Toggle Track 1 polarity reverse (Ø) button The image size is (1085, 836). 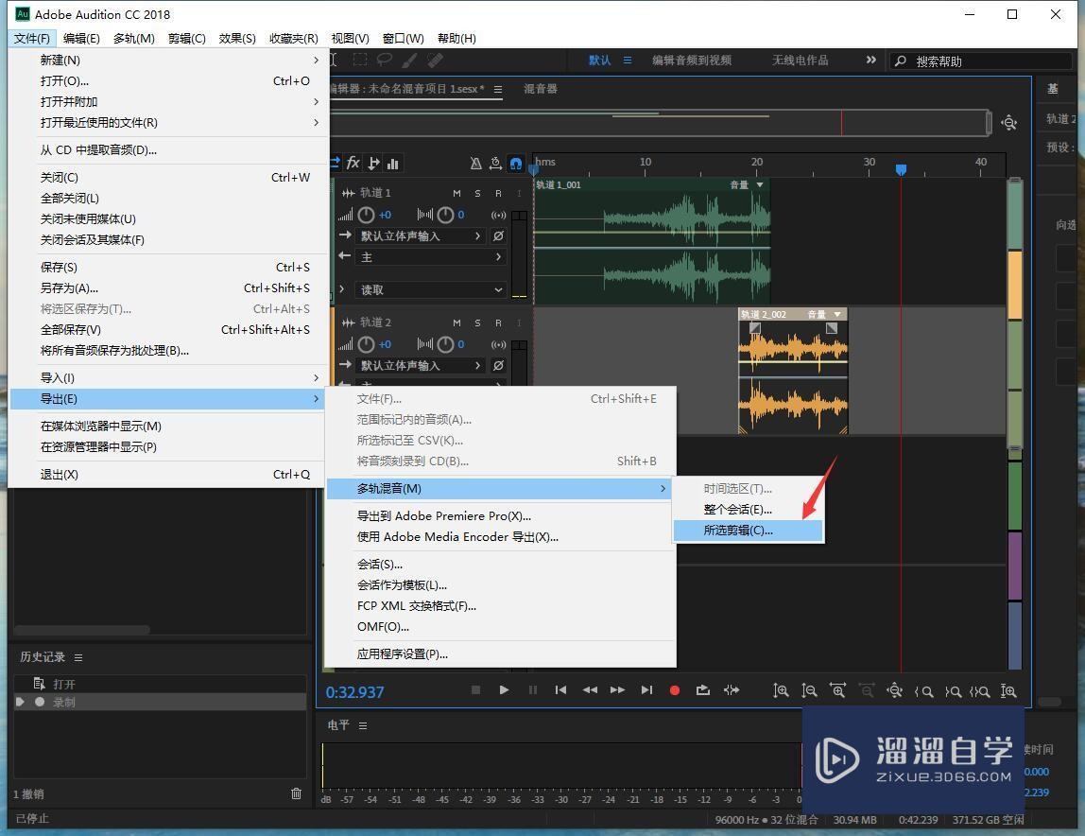(498, 236)
